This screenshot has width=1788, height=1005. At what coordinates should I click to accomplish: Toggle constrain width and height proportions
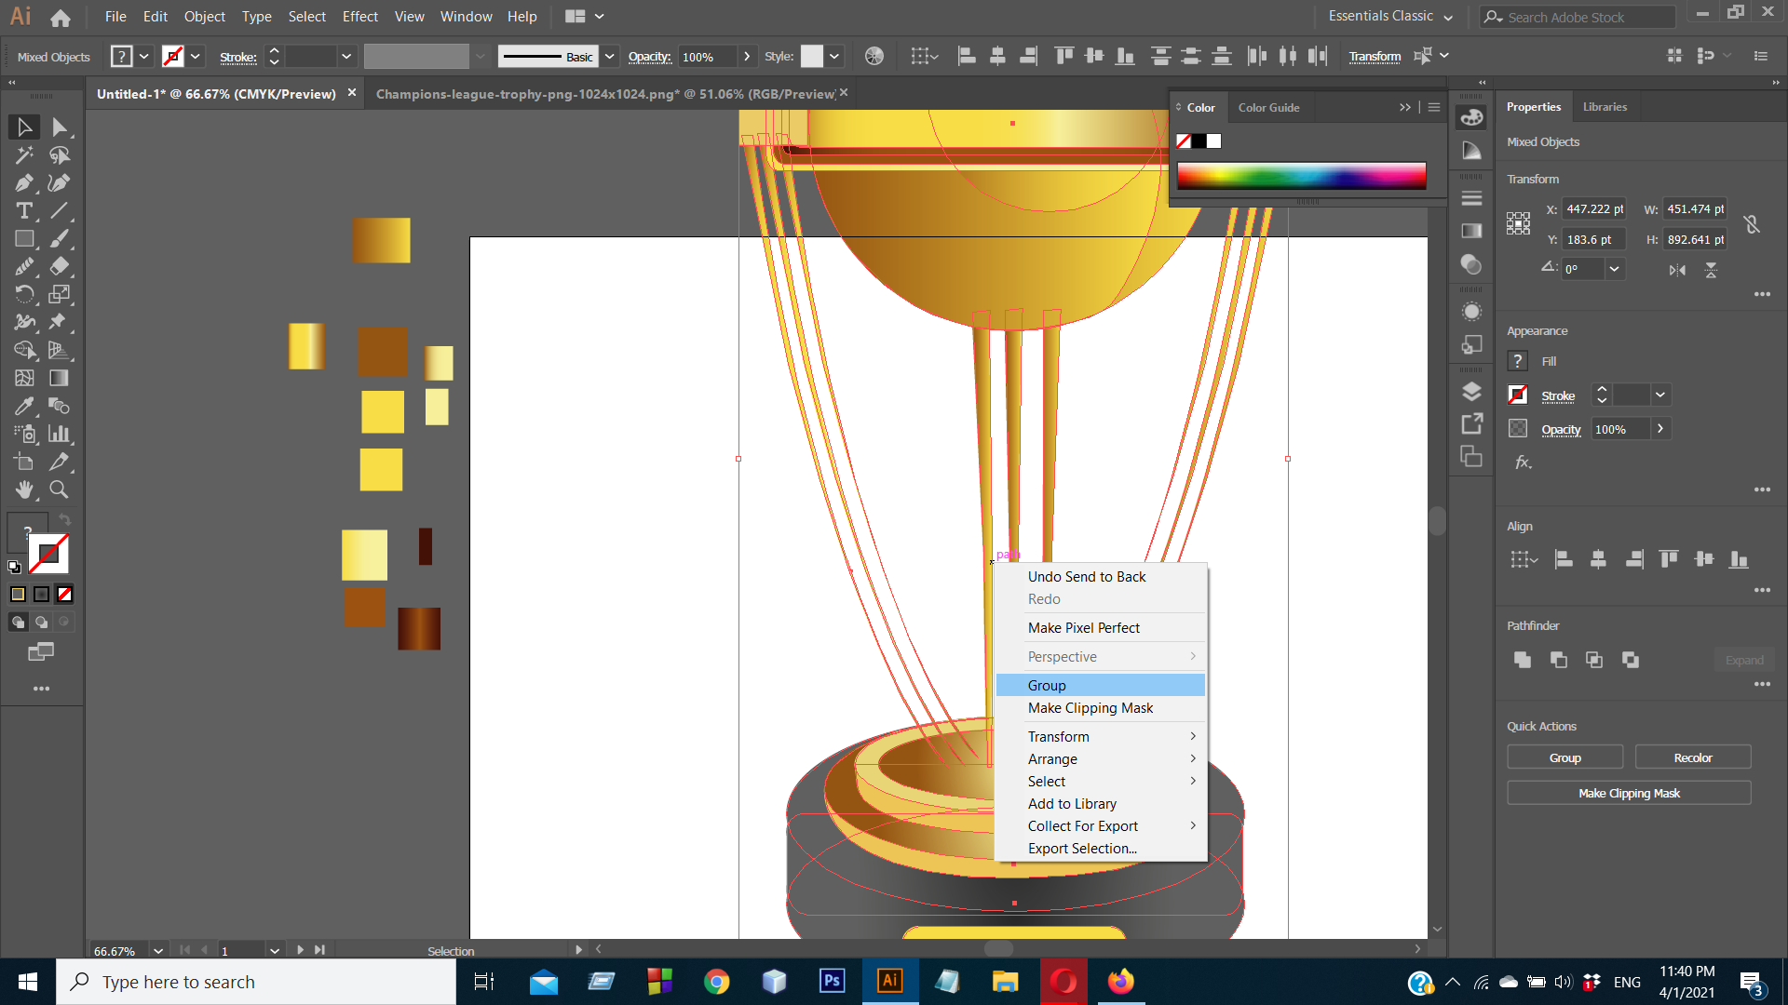1752,224
